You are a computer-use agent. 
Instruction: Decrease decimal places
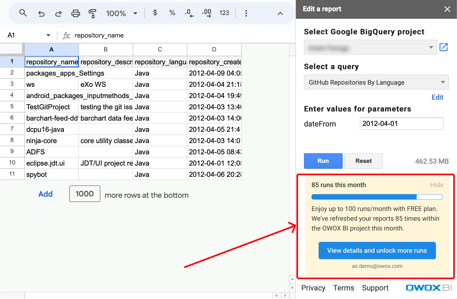tap(189, 13)
